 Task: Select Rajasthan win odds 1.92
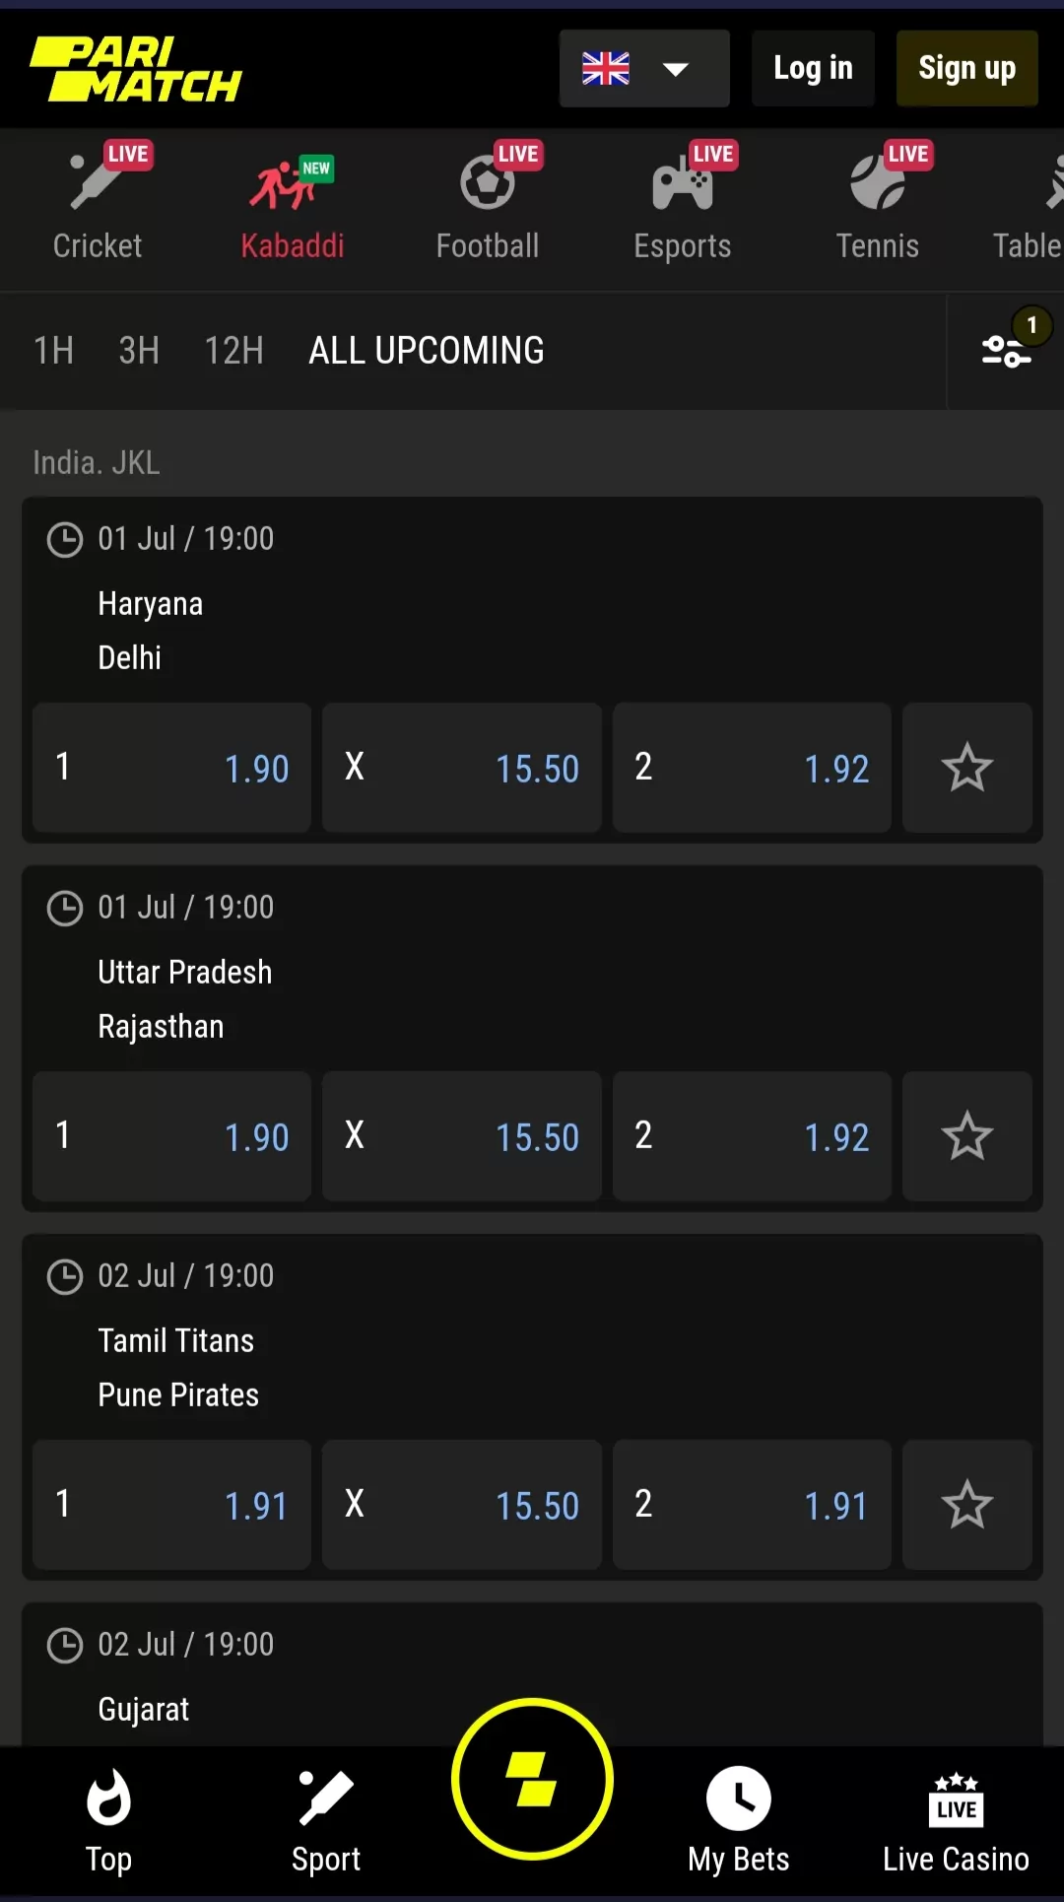(752, 1136)
